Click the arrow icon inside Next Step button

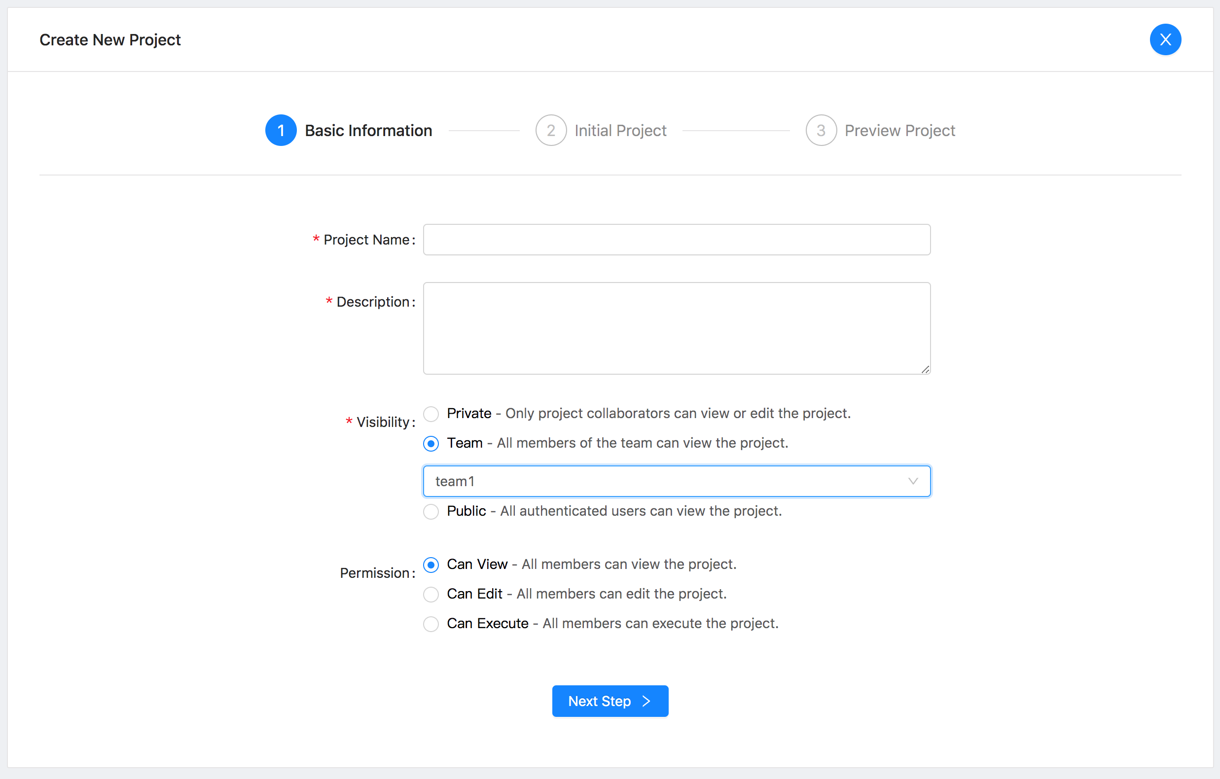pos(647,701)
